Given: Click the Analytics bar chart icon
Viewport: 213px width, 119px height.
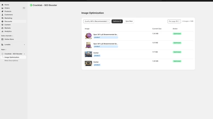Looking at the screenshot, I should tap(2, 31).
